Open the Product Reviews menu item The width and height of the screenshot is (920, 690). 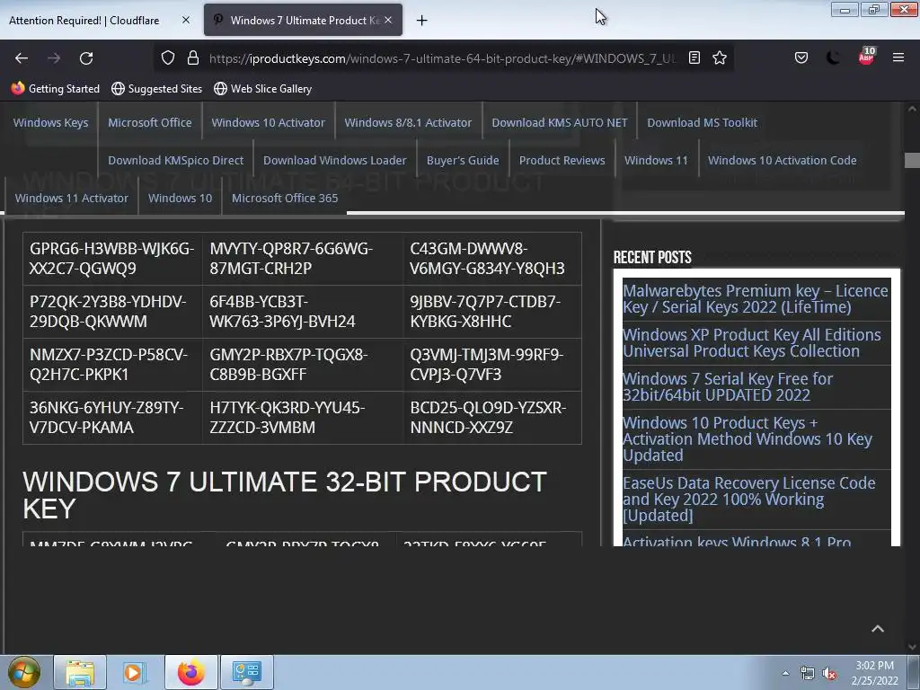[x=562, y=160]
